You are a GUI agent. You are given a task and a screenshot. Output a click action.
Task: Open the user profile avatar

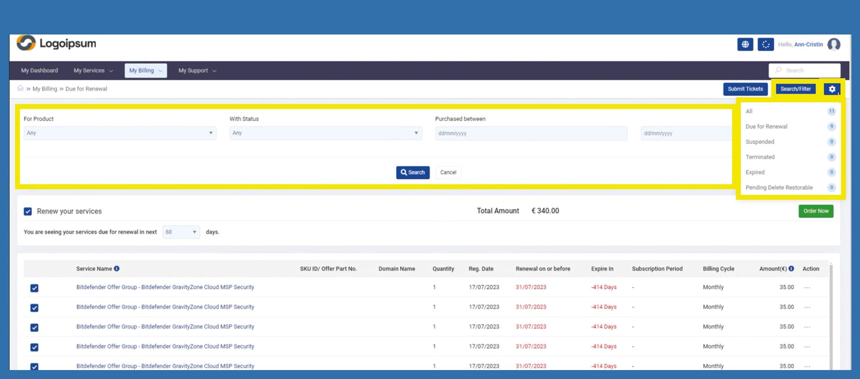(x=834, y=44)
